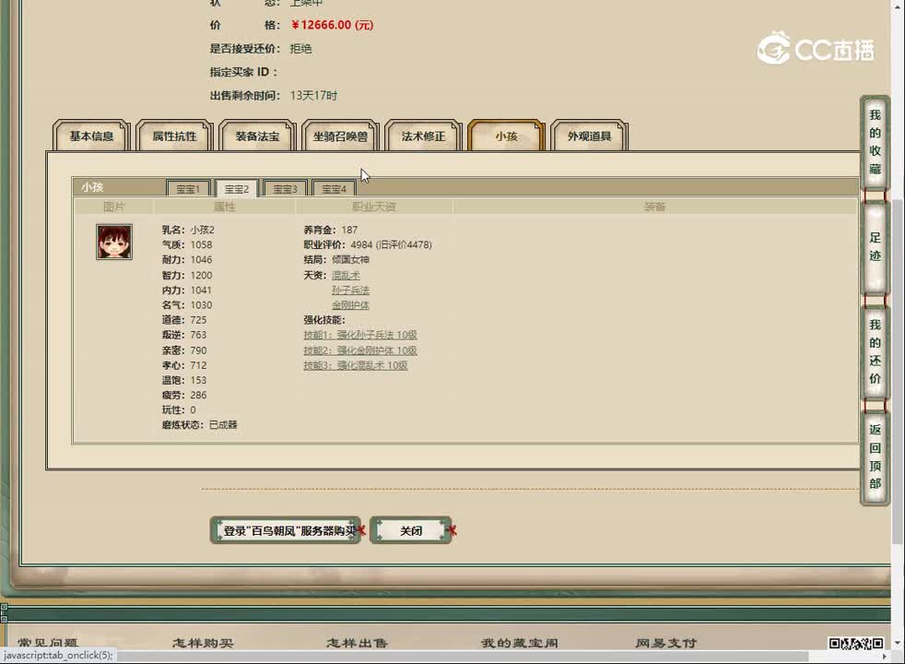The image size is (905, 664).
Task: Open 足迹 side panel button
Action: 875,247
